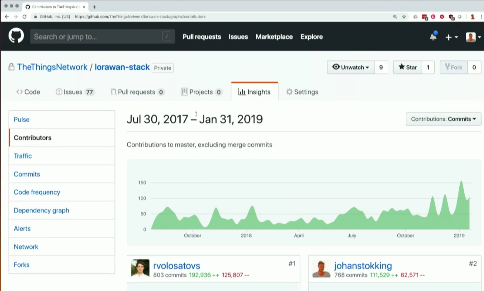Click the first red browser extension icon

coord(425,17)
